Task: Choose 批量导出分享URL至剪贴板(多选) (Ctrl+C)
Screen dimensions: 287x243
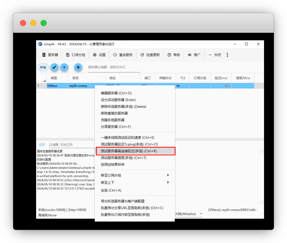Action: tap(135, 208)
